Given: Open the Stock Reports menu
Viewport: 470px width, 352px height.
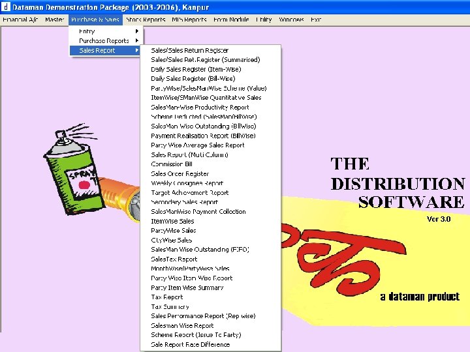Looking at the screenshot, I should tap(146, 20).
